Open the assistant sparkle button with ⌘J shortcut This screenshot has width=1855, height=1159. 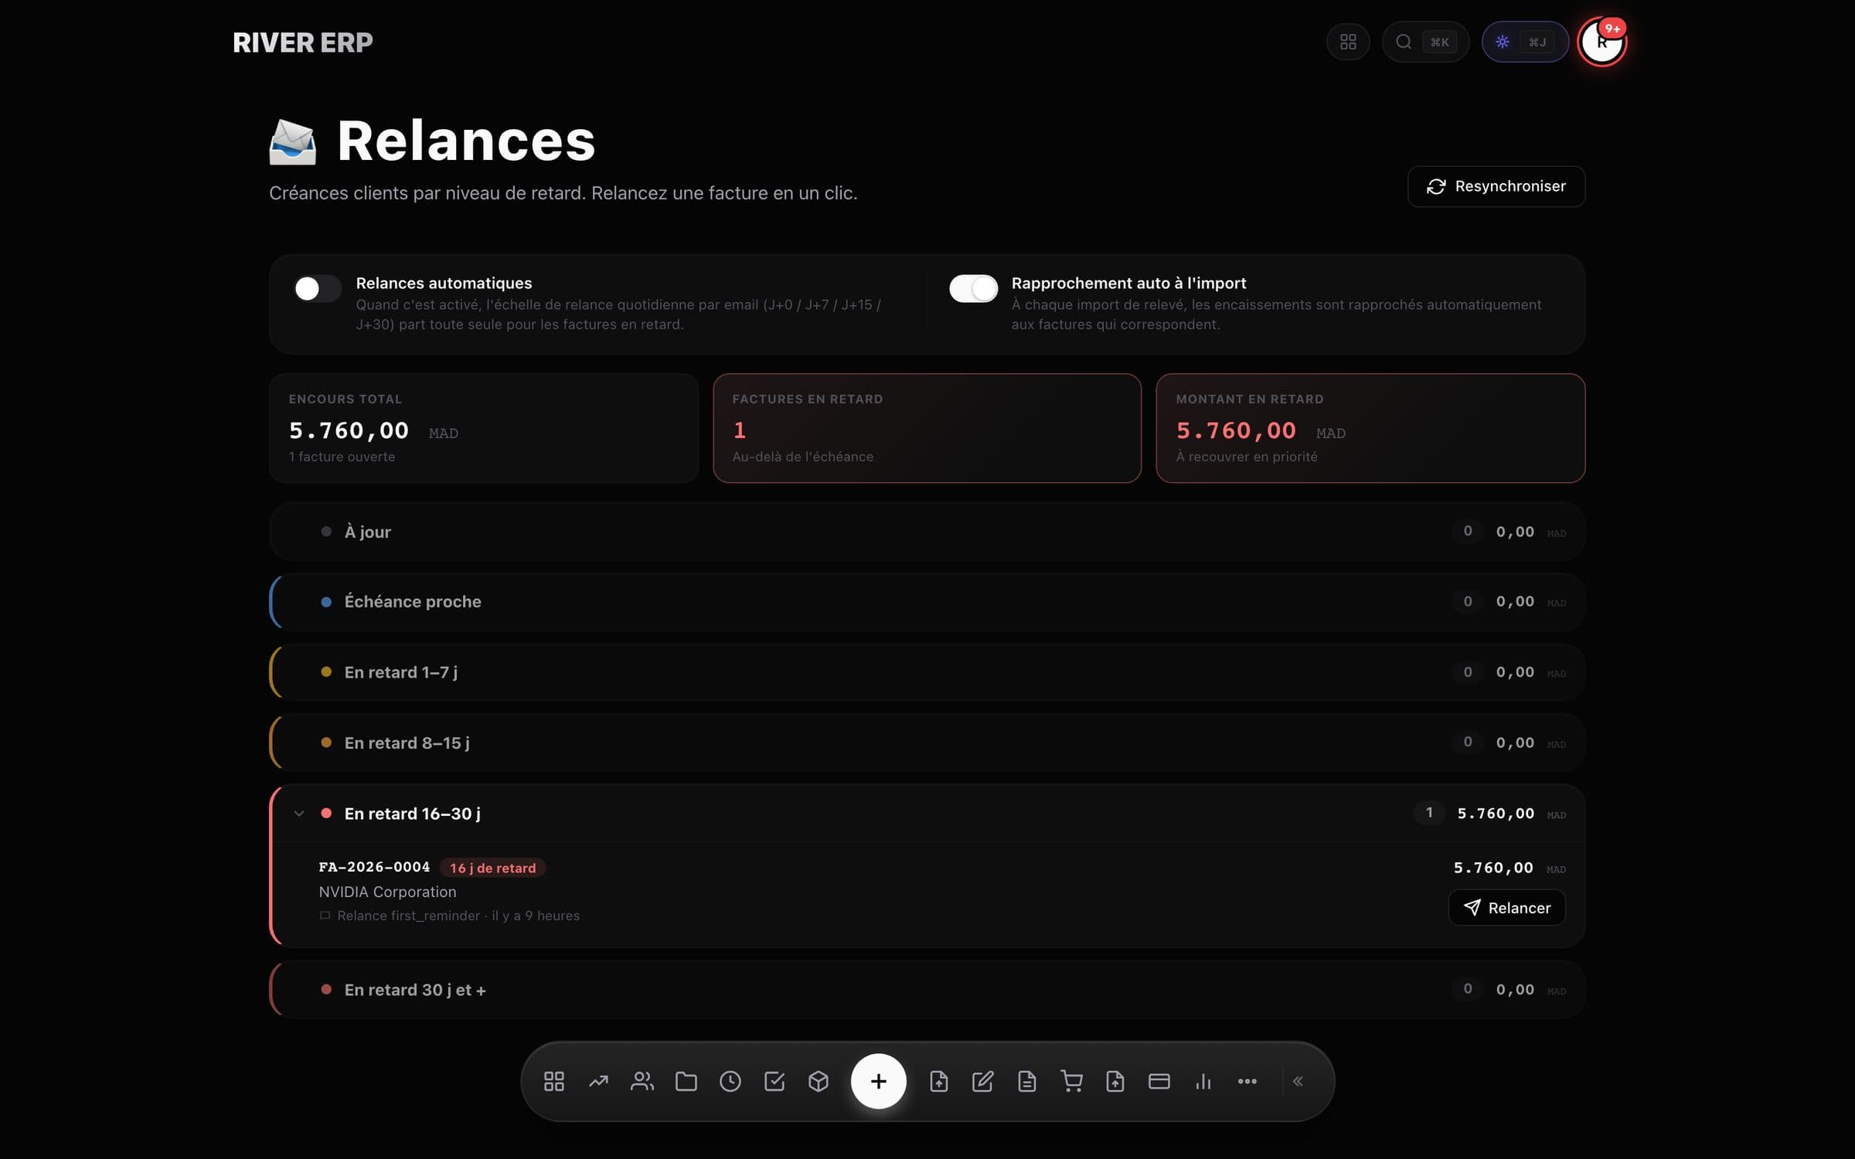pyautogui.click(x=1524, y=42)
